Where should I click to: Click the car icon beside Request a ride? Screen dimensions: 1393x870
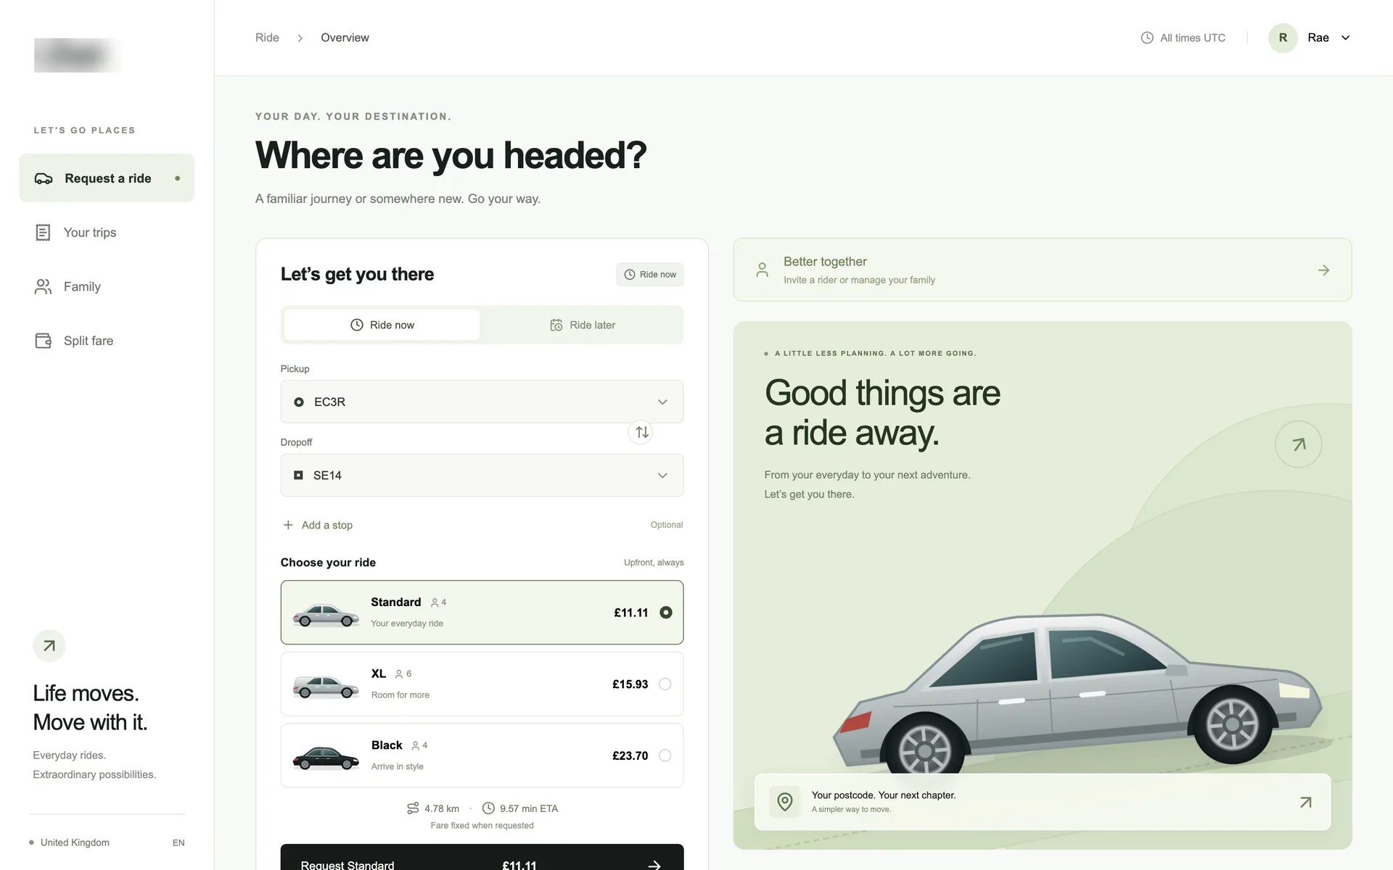pos(44,178)
